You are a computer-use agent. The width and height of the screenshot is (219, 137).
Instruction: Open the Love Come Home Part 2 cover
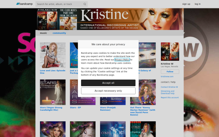[x=143, y=129]
